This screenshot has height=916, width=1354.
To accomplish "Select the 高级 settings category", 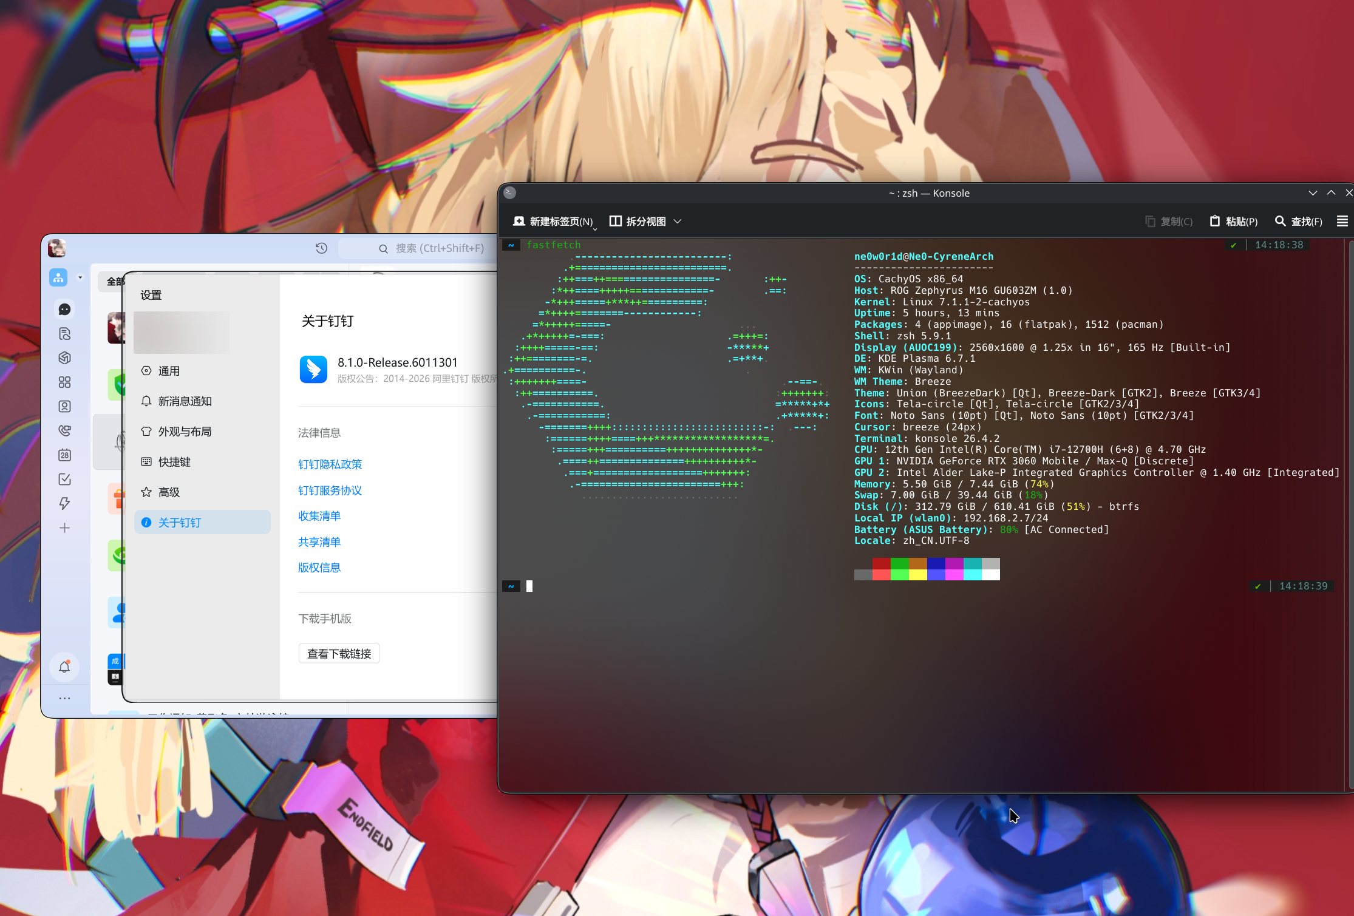I will click(202, 492).
